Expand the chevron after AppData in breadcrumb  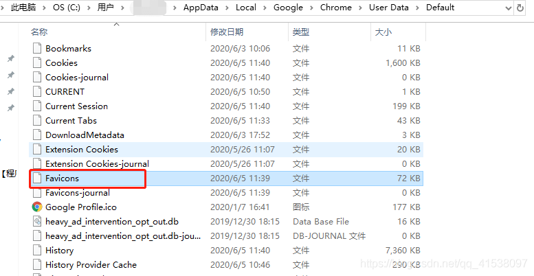tap(227, 8)
